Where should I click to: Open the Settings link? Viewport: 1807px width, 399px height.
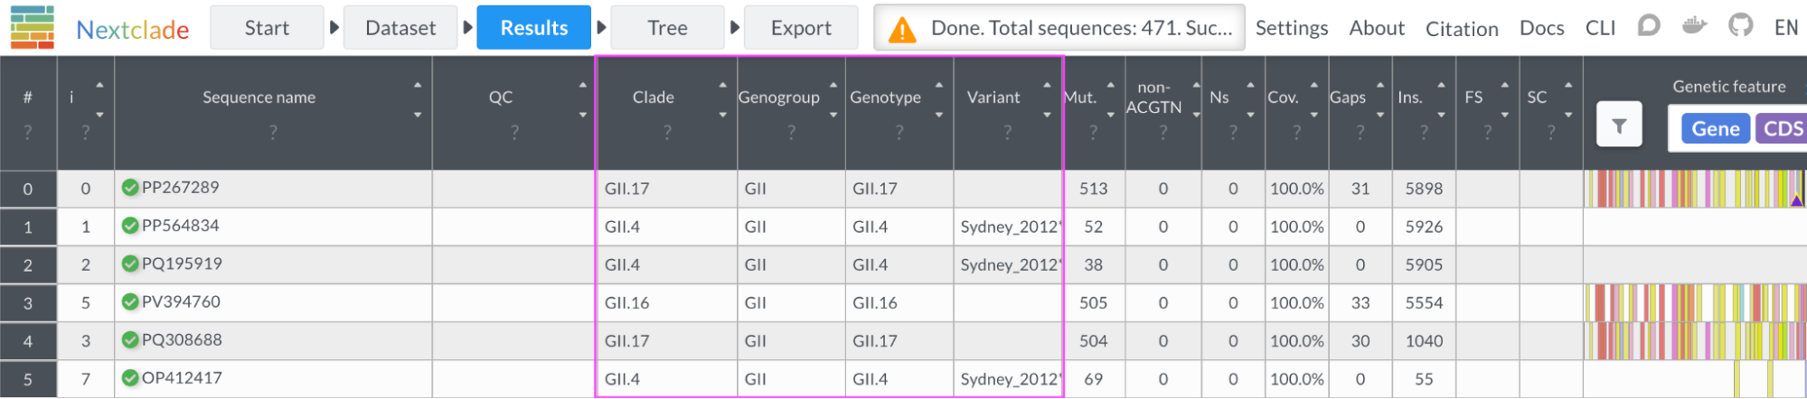point(1291,28)
